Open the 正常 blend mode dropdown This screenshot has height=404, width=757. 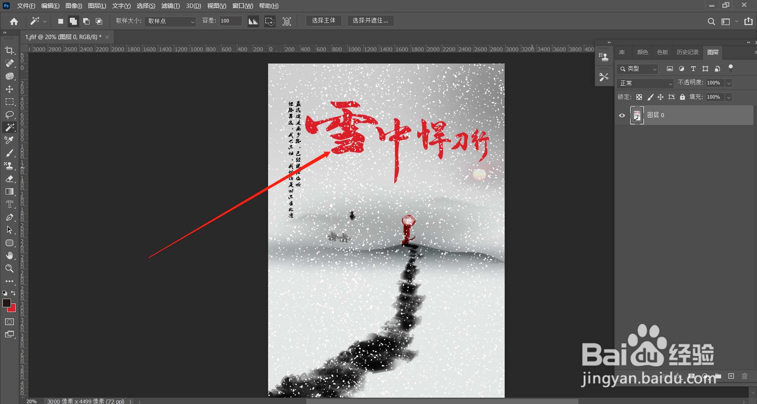click(645, 83)
